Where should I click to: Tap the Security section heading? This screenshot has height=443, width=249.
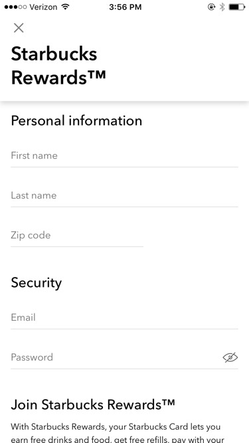click(x=36, y=282)
